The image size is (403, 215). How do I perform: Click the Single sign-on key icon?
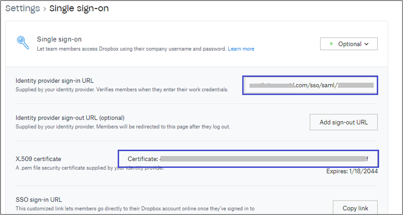pos(23,43)
